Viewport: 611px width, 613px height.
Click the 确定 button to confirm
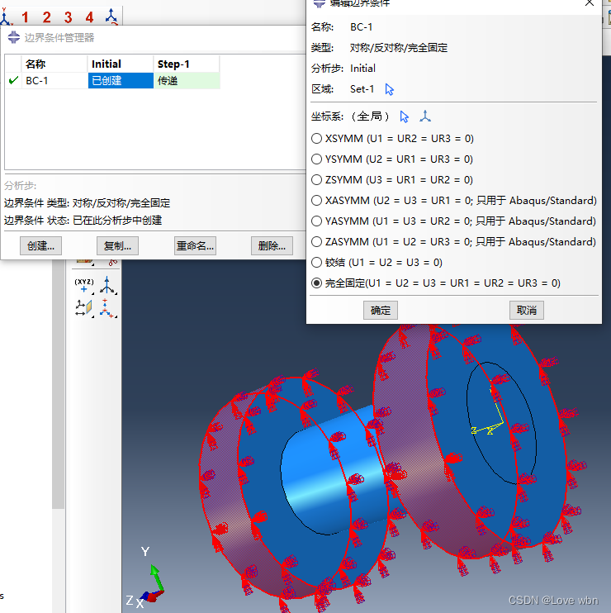point(381,311)
